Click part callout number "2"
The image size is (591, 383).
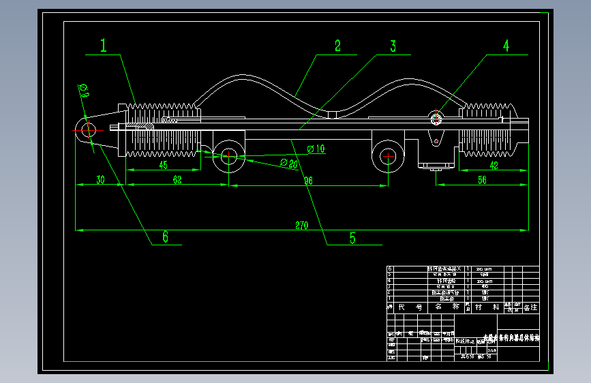coord(337,46)
